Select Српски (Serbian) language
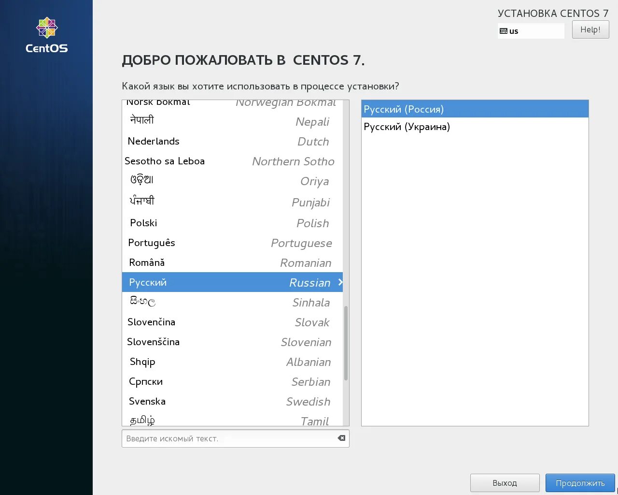 232,381
